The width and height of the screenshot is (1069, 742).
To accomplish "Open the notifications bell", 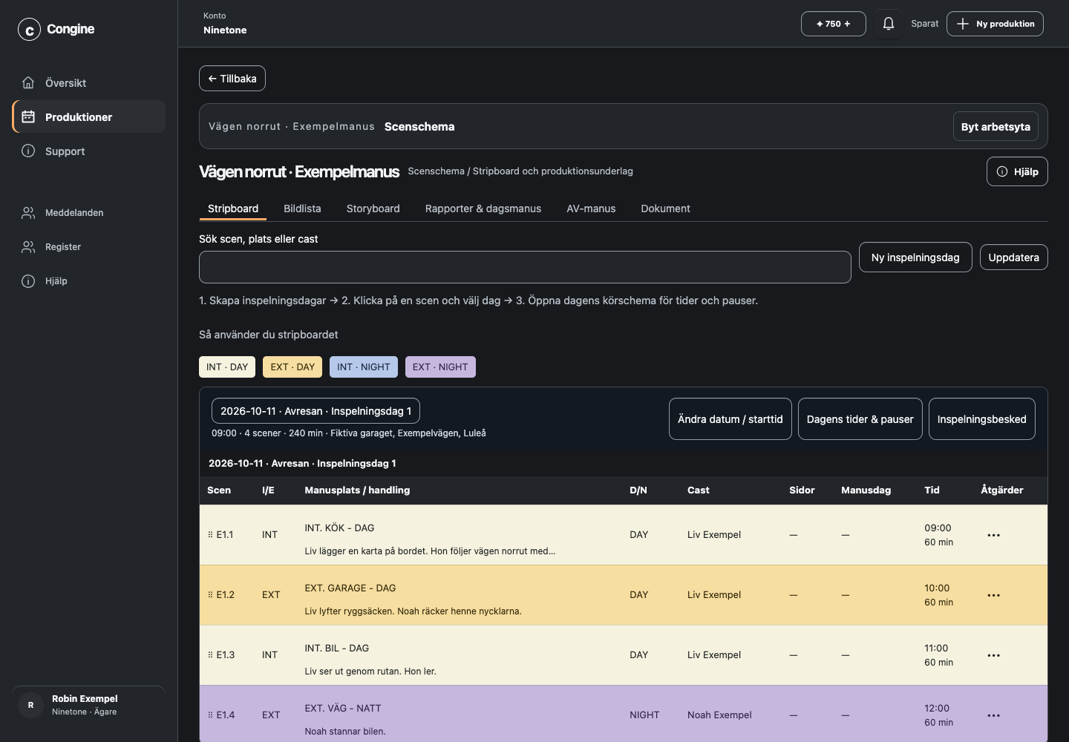I will pos(889,24).
